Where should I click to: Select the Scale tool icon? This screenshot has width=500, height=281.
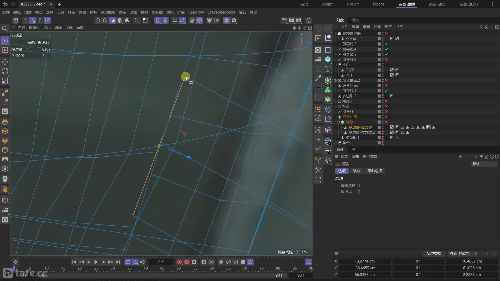click(5, 81)
